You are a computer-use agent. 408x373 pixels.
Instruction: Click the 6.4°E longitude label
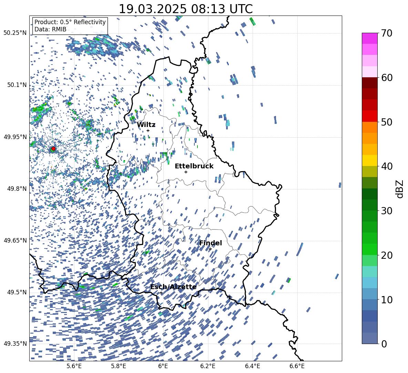point(252,366)
